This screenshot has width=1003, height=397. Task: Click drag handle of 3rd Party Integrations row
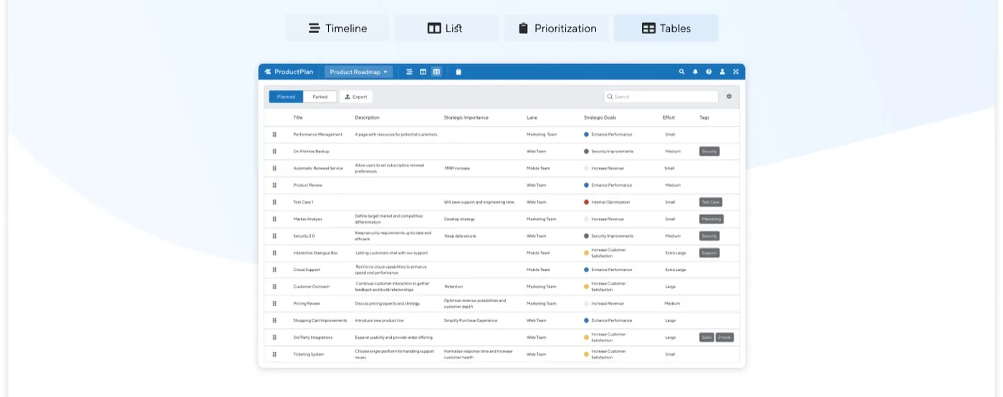274,337
